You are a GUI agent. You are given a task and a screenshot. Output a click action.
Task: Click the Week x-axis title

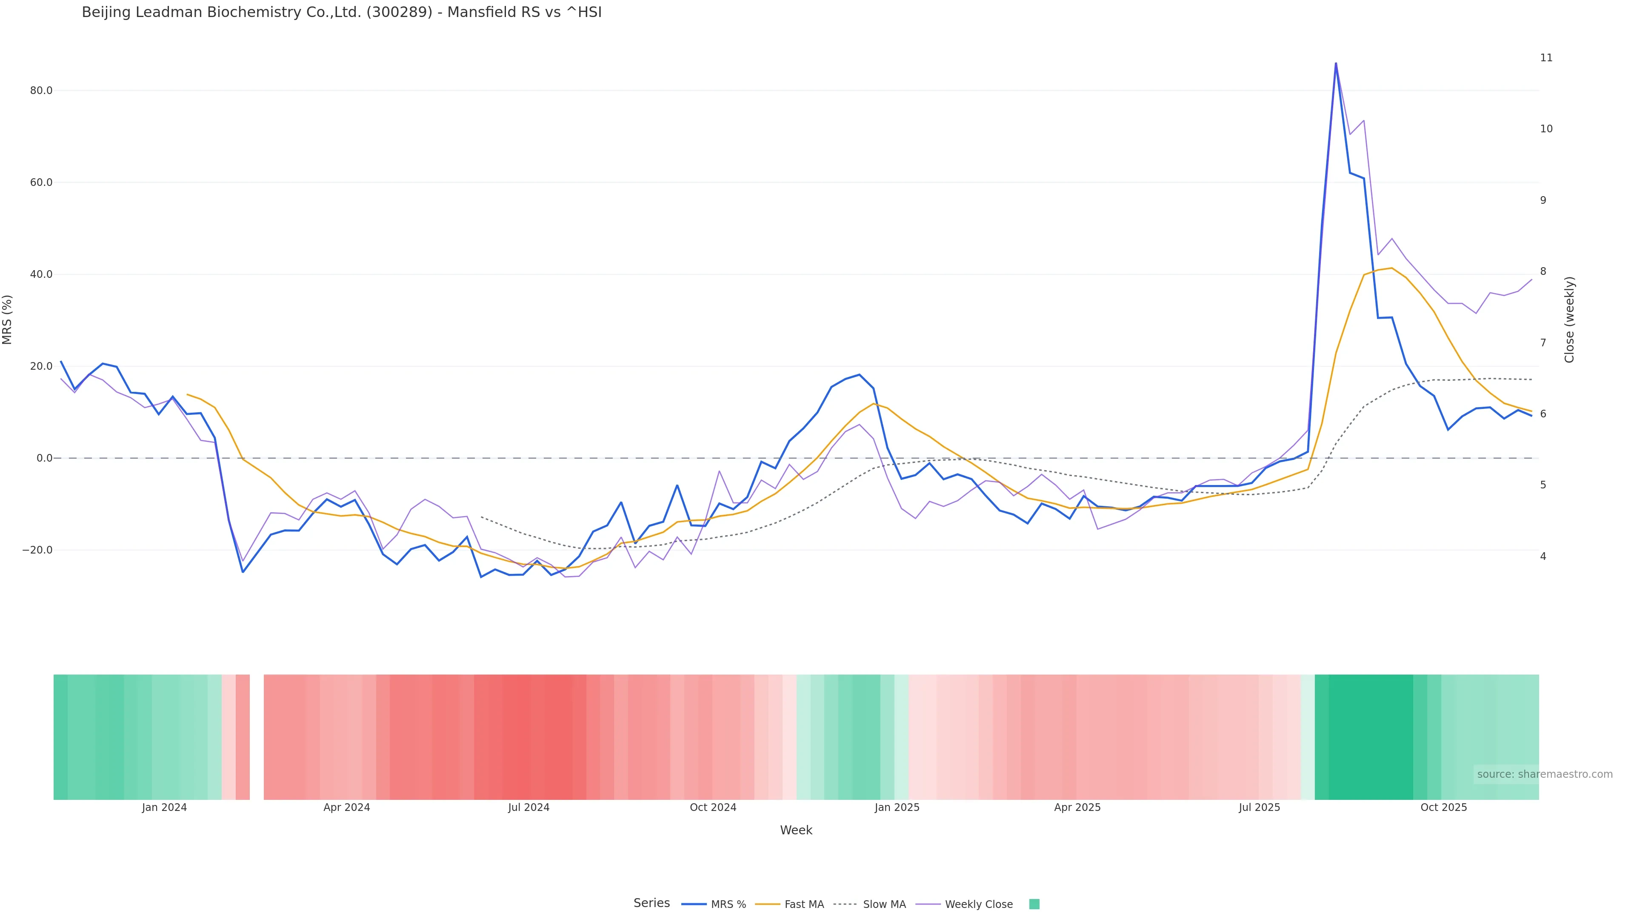tap(795, 830)
